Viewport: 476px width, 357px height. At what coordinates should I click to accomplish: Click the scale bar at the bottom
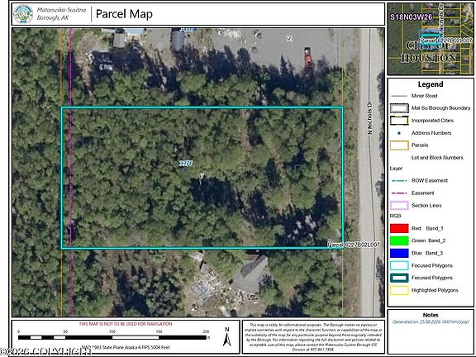tap(113, 337)
